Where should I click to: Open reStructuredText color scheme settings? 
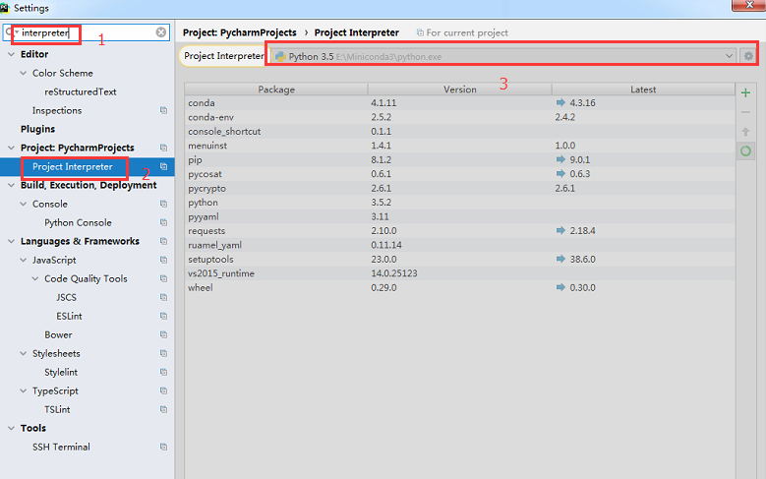tap(80, 91)
